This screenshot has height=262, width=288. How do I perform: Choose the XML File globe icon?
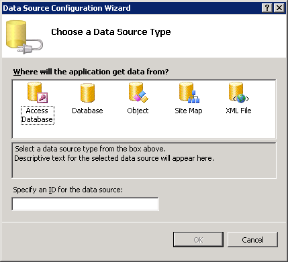coord(239,92)
